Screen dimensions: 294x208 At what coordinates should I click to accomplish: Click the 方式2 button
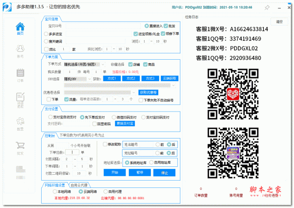(131, 78)
